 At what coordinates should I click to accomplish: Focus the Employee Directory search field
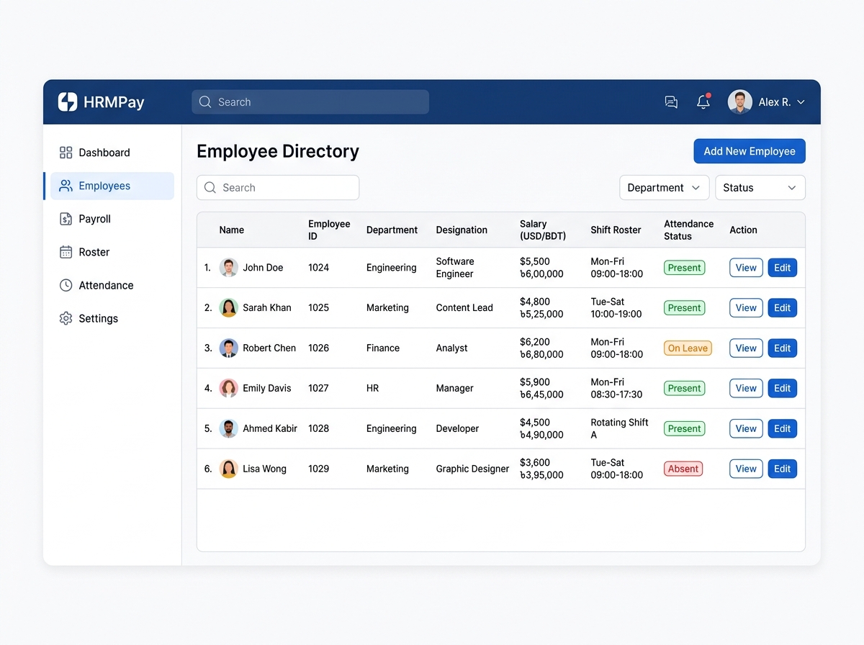tap(278, 188)
